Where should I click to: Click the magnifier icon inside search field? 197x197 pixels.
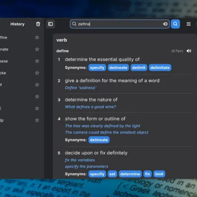74,24
